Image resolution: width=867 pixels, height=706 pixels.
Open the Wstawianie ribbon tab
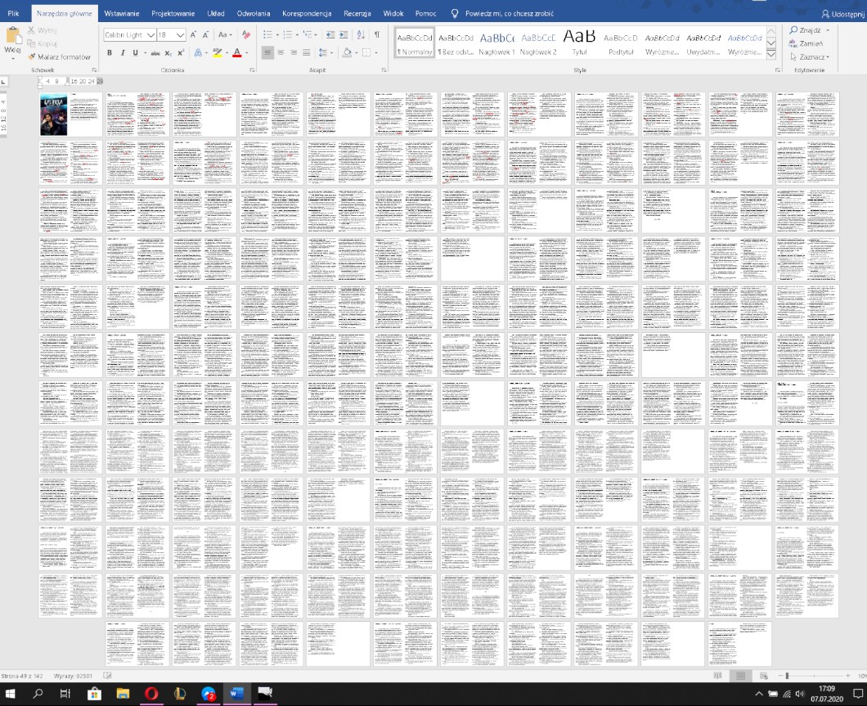[122, 14]
